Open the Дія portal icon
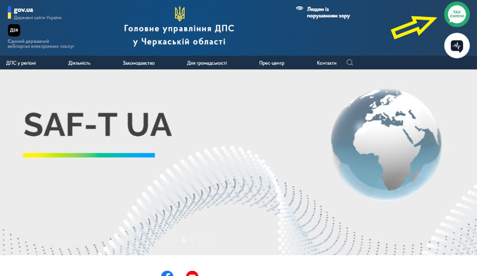Viewport: 477px width, 276px height. pos(14,30)
